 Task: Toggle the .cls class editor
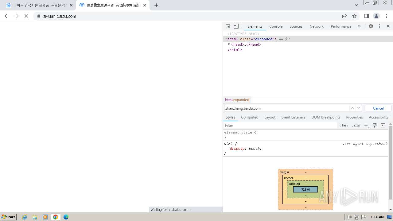[x=356, y=125]
